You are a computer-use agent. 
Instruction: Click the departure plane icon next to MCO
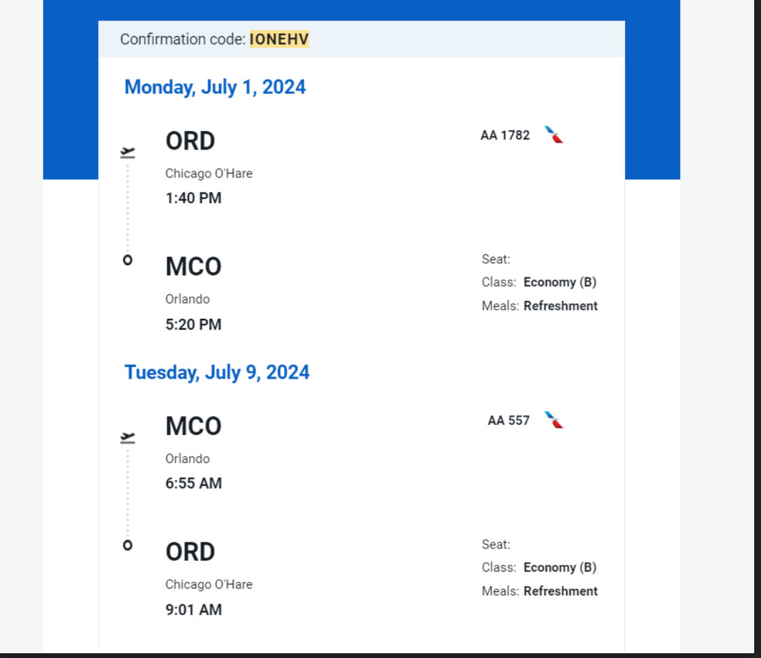[x=128, y=438]
